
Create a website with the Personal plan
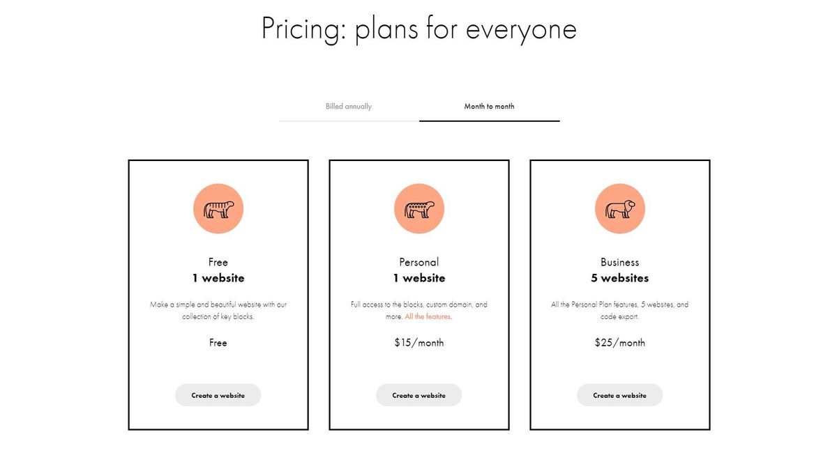pyautogui.click(x=418, y=394)
